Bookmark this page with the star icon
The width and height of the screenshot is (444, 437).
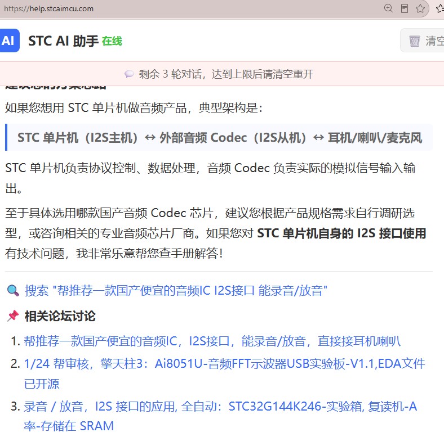[x=420, y=8]
